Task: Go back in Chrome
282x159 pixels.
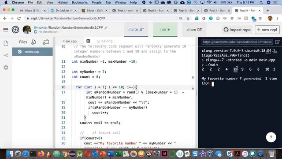Action: click(x=5, y=19)
